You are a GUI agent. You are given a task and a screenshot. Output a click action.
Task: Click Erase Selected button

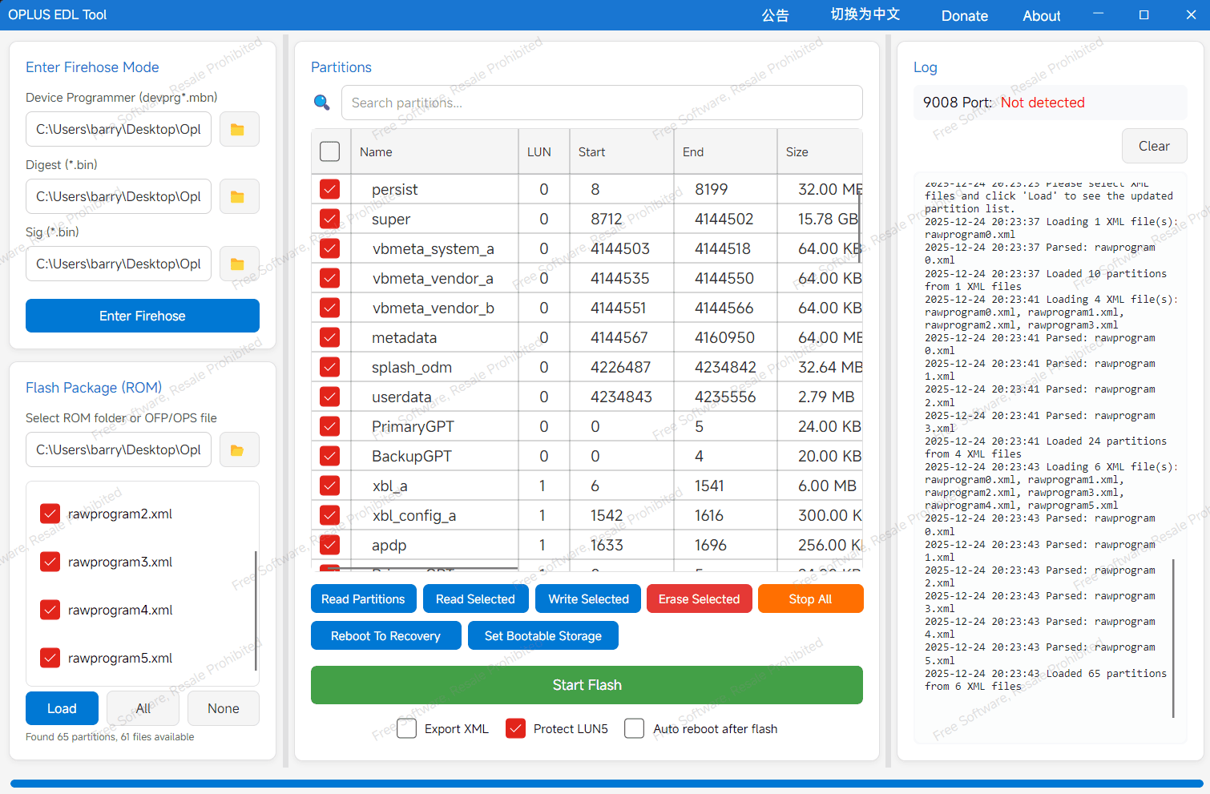(700, 599)
